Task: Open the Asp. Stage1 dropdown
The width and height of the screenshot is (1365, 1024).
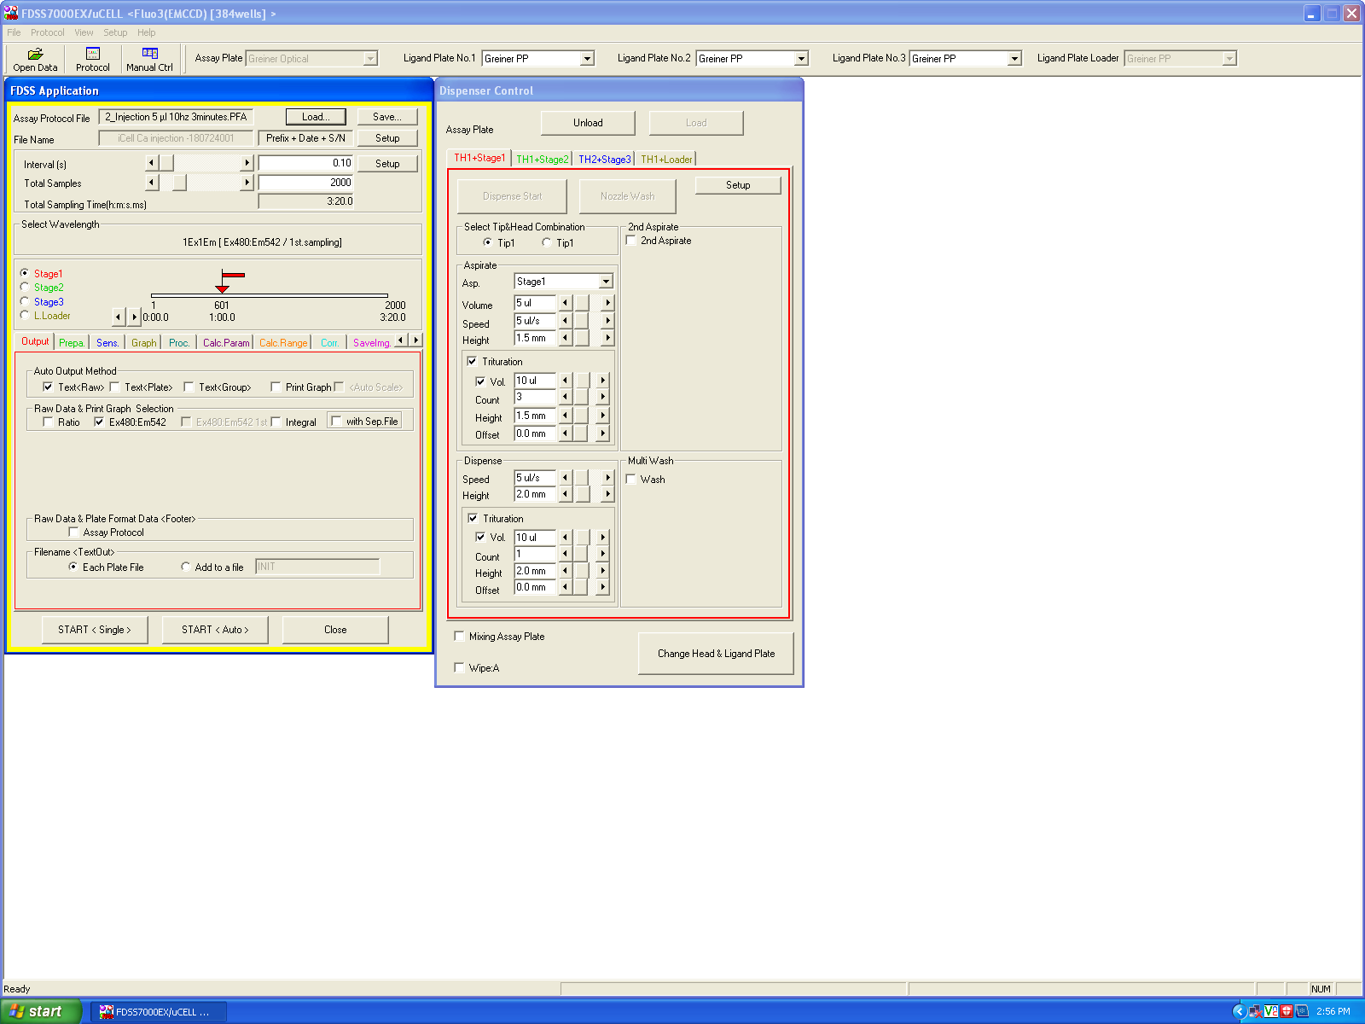Action: pyautogui.click(x=606, y=282)
